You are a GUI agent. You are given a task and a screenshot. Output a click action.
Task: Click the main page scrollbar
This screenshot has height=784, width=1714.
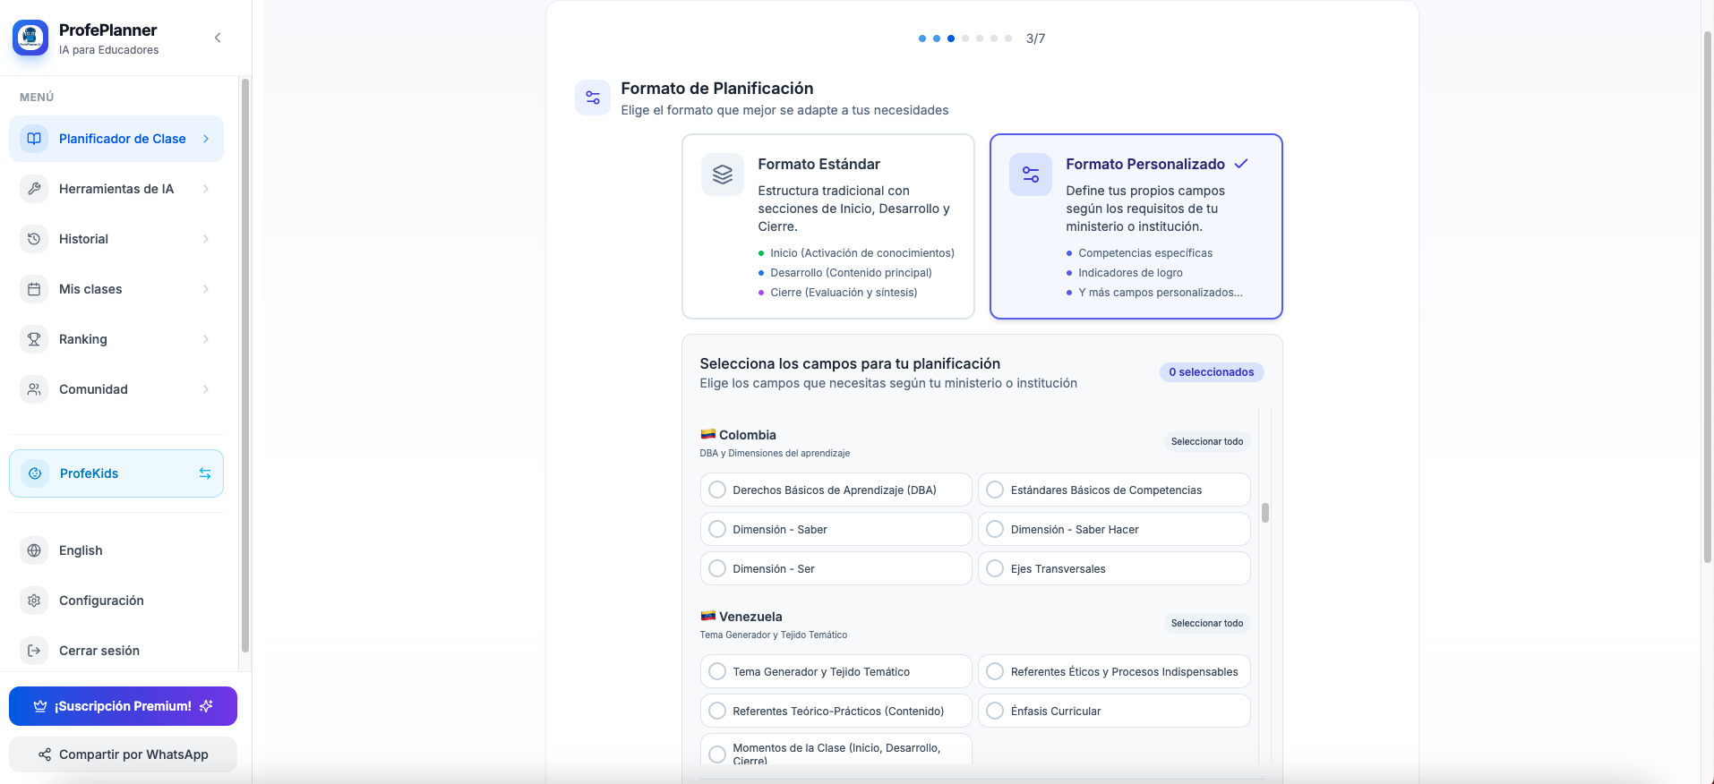[1708, 295]
